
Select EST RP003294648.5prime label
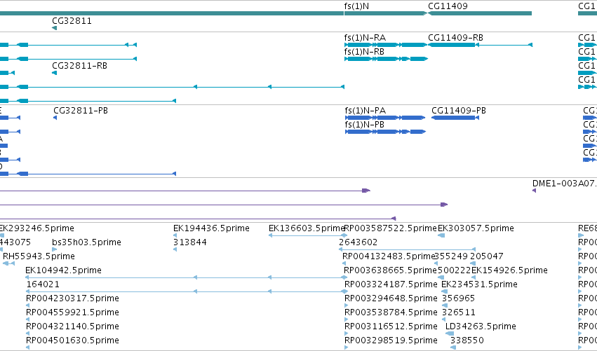click(x=391, y=298)
